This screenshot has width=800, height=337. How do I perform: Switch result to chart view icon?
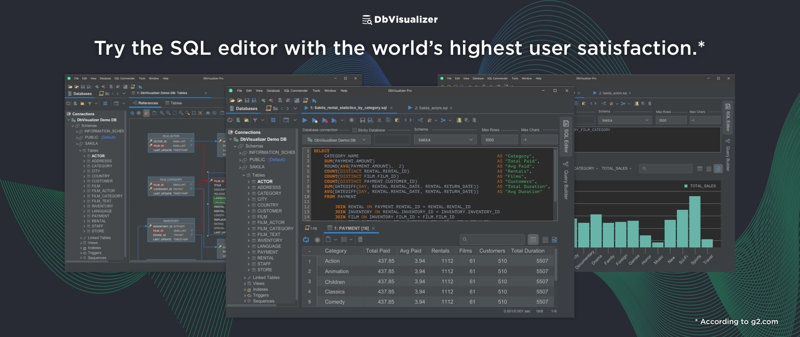pos(555,240)
